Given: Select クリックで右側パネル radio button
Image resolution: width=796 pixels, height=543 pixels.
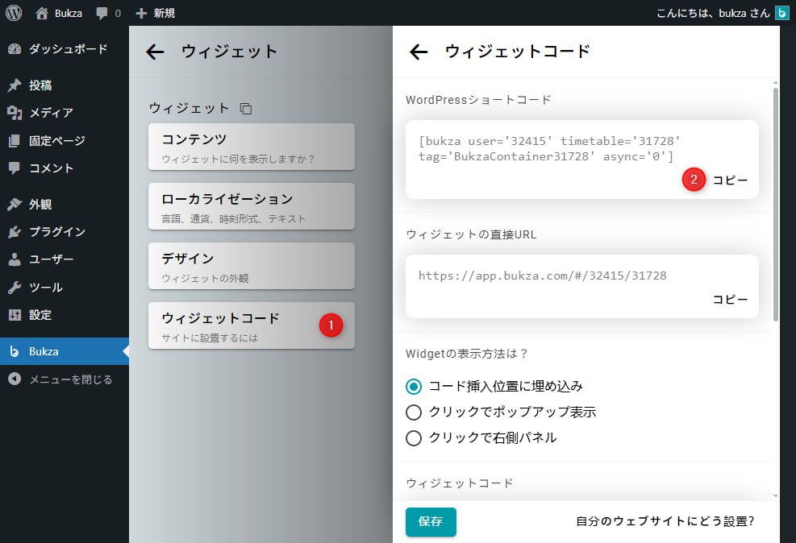Looking at the screenshot, I should (x=414, y=438).
